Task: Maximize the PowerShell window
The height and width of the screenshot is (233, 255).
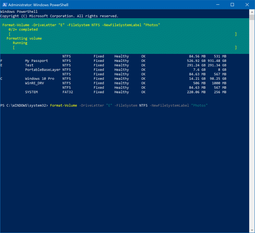Action: 232,5
